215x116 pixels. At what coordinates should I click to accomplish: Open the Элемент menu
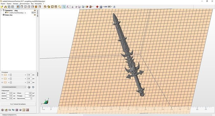[x=15, y=4]
